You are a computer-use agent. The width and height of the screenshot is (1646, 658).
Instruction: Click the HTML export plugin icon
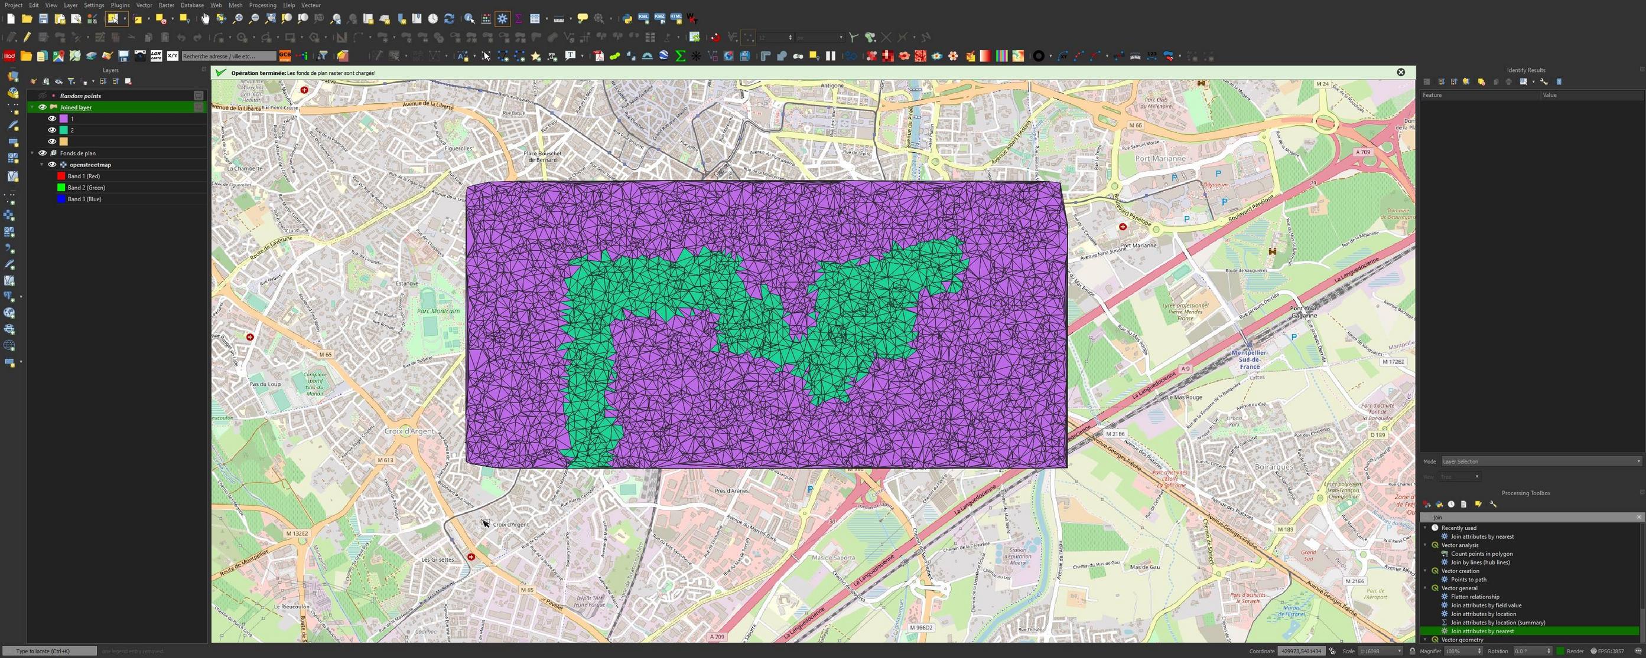pos(676,18)
